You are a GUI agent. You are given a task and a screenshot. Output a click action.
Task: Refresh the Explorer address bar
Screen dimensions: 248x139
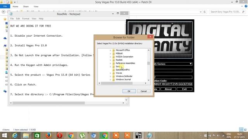205,12
